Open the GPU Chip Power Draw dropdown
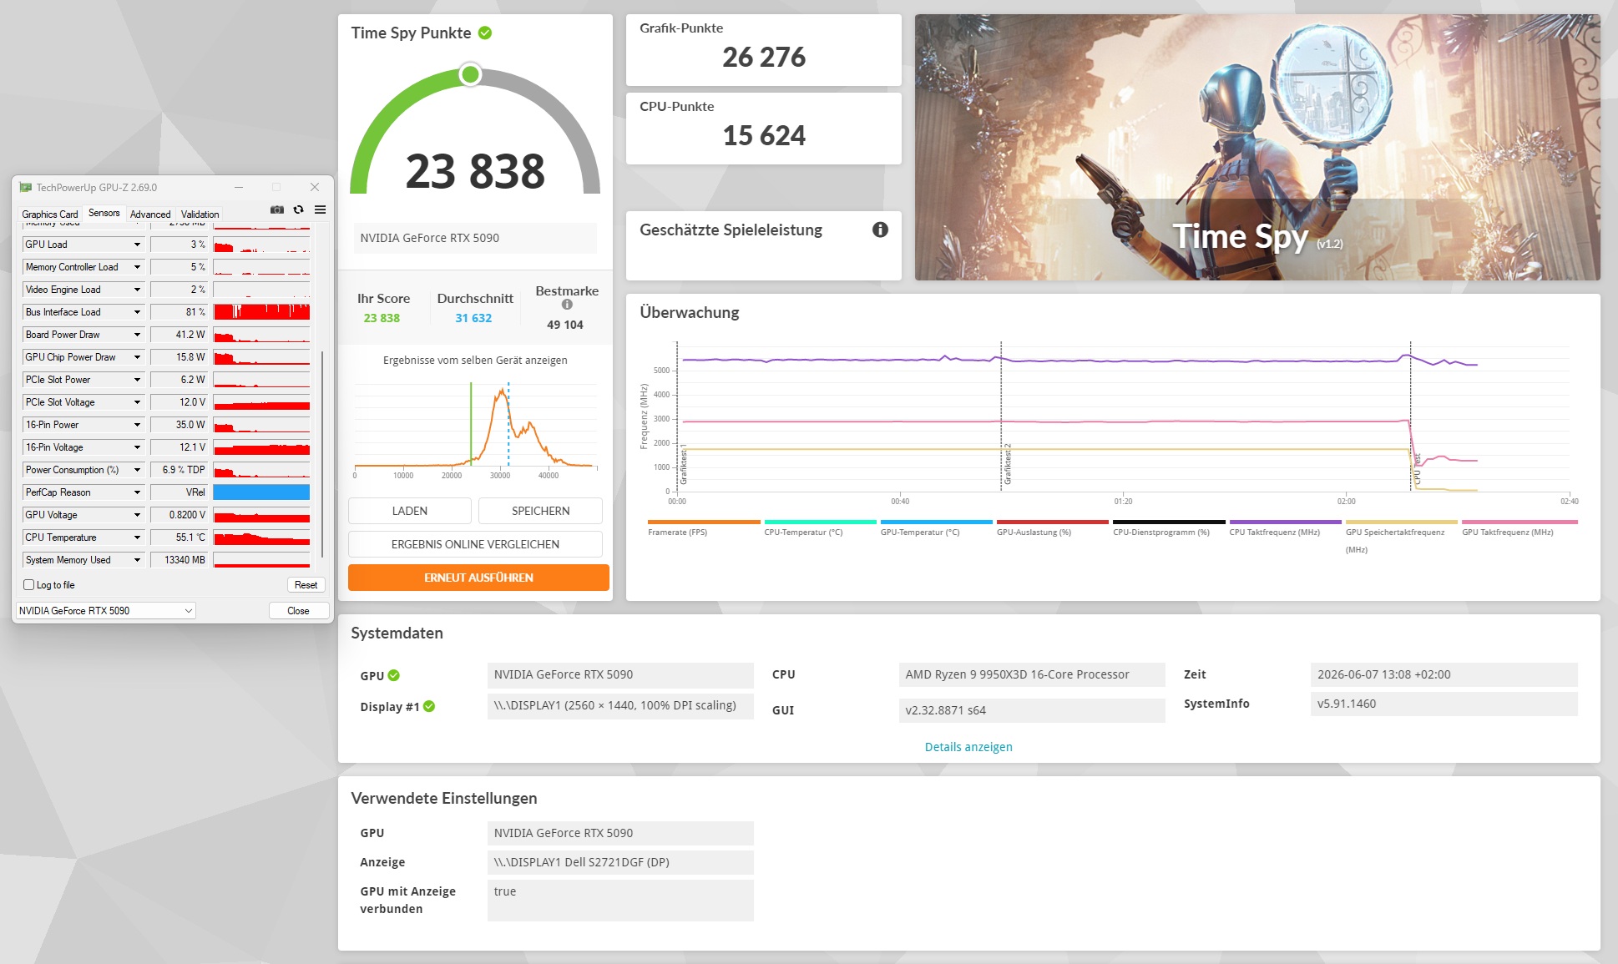The image size is (1618, 964). coord(137,357)
